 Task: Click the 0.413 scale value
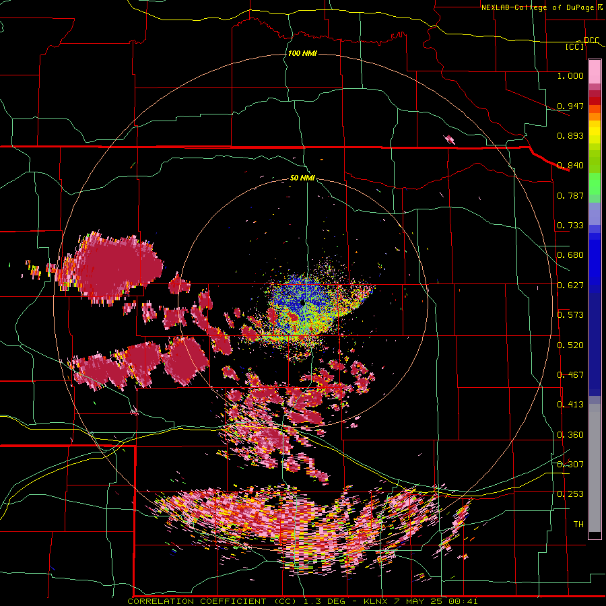pyautogui.click(x=570, y=405)
